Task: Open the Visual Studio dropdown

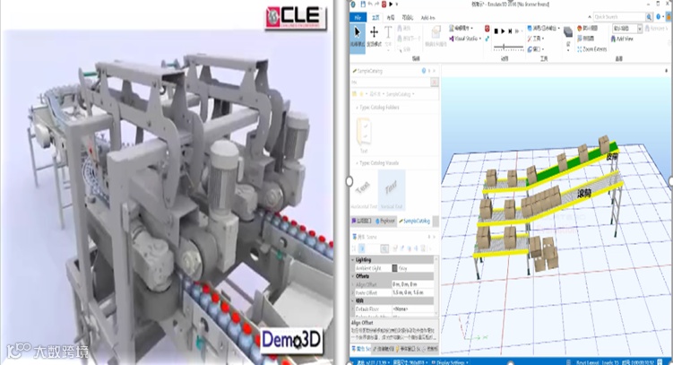Action: (465, 39)
